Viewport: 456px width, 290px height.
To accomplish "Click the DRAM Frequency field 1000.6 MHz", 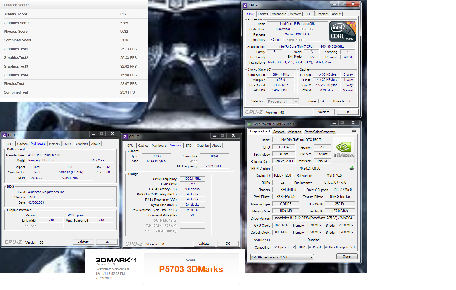I will [x=193, y=179].
